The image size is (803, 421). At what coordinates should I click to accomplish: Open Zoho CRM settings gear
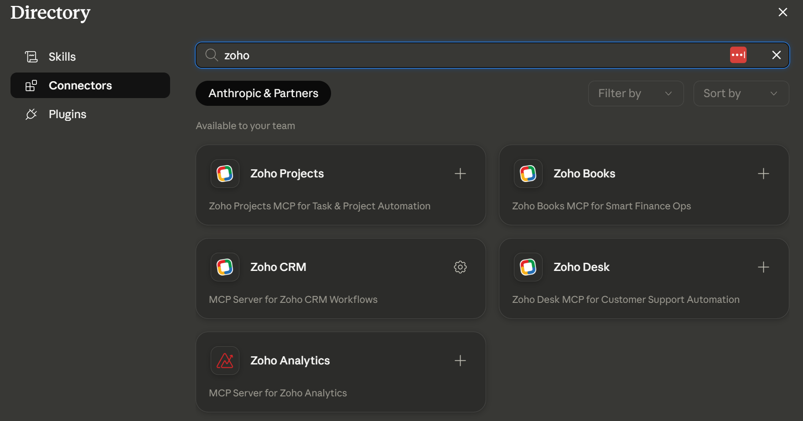[460, 267]
